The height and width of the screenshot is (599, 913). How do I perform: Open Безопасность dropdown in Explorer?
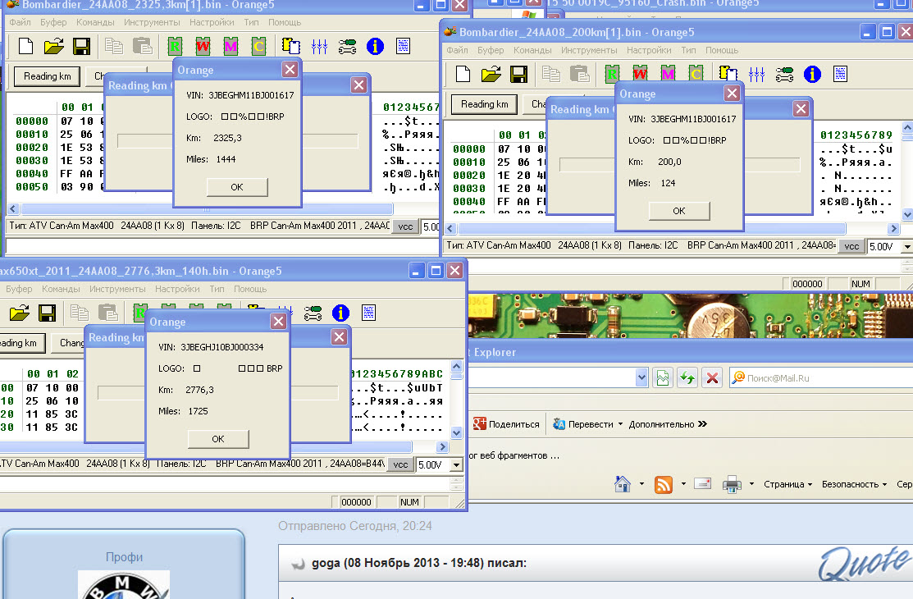854,484
